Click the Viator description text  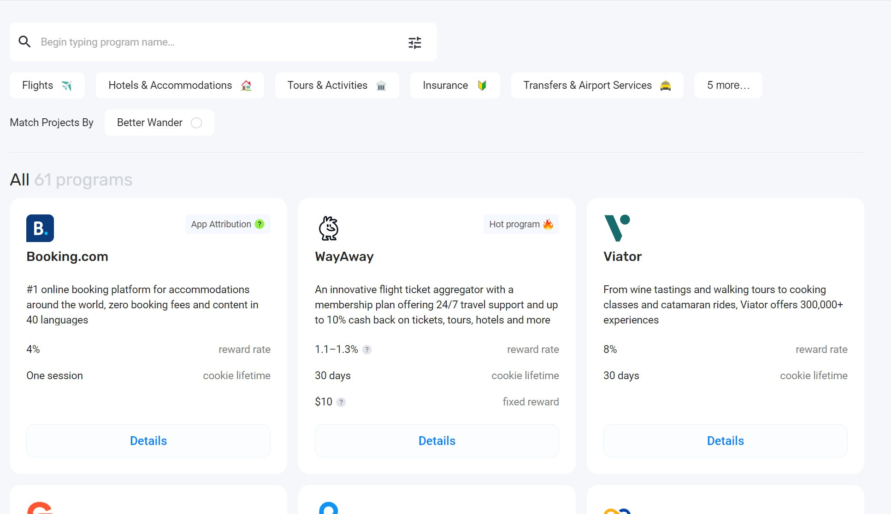723,305
